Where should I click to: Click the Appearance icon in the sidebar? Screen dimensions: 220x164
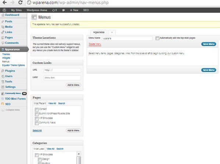(x=3, y=49)
